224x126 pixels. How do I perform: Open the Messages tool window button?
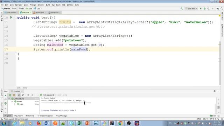[62, 116]
